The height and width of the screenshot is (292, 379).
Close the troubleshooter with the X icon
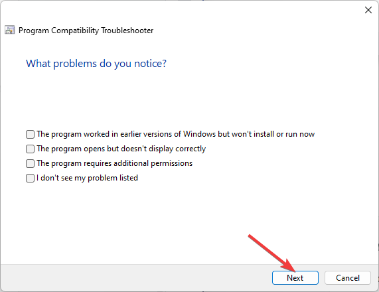368,10
